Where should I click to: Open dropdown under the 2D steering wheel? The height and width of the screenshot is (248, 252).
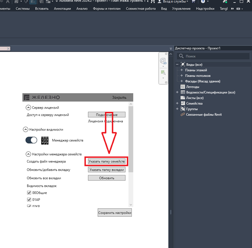(x=163, y=66)
